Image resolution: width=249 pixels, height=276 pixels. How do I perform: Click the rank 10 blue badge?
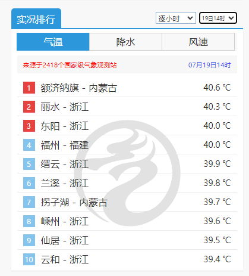29,259
